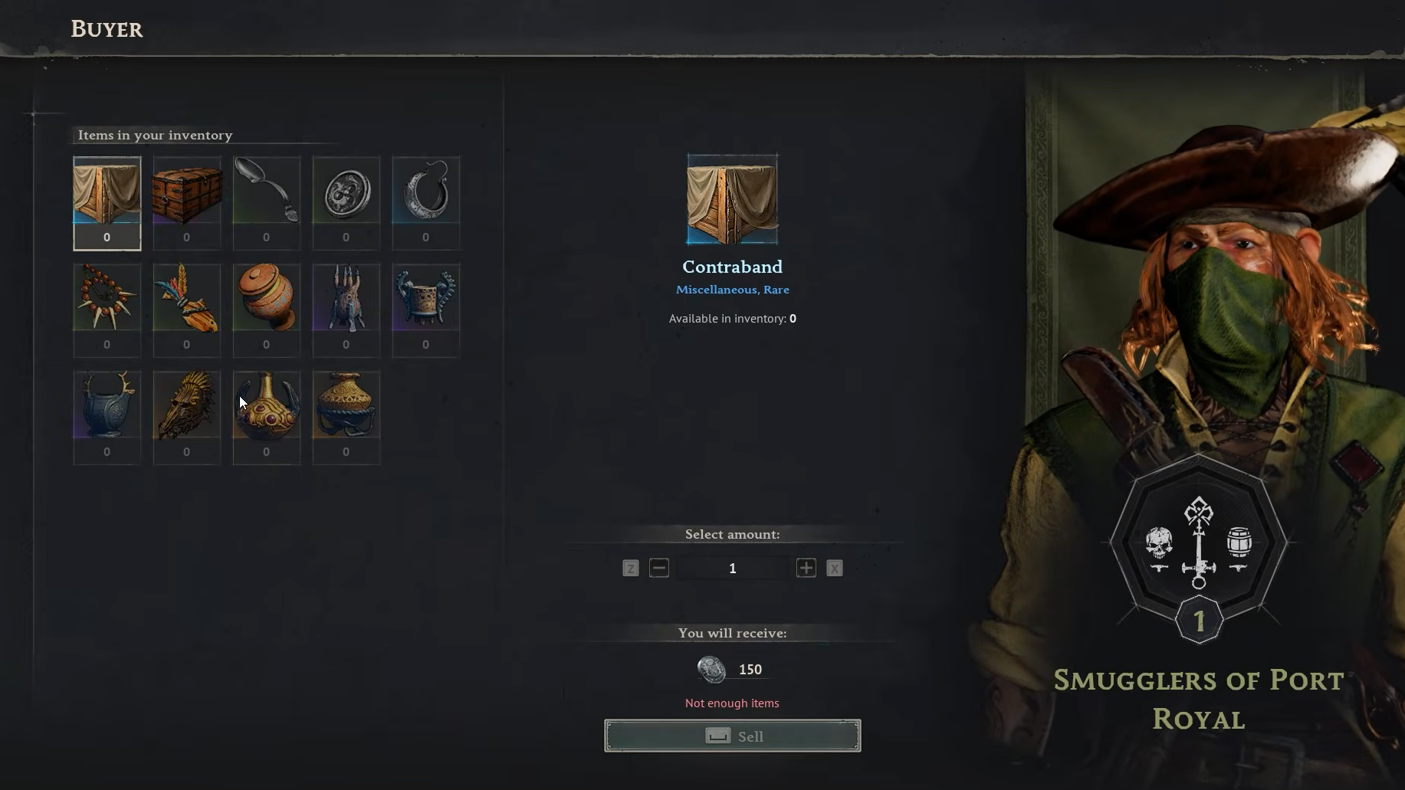Select the dark spiked chalice item
1405x790 pixels.
pos(426,310)
